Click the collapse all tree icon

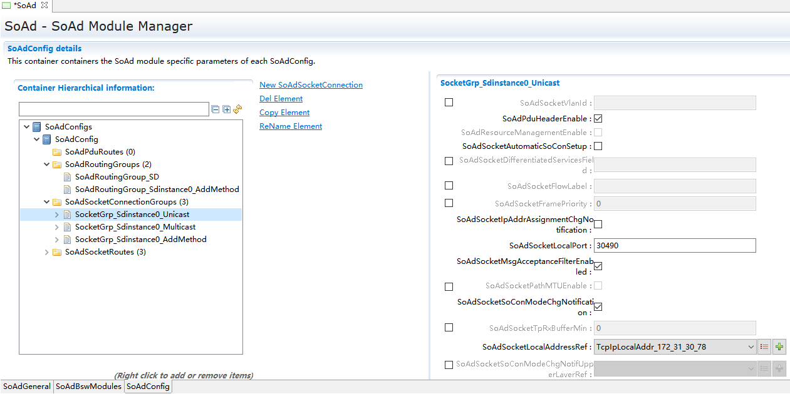tap(216, 109)
